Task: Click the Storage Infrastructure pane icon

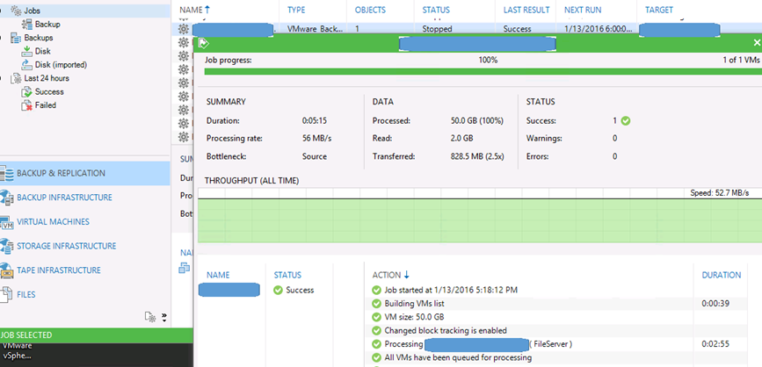Action: pyautogui.click(x=7, y=247)
